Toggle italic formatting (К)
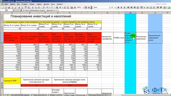This screenshot has width=171, height=96. (121, 7)
